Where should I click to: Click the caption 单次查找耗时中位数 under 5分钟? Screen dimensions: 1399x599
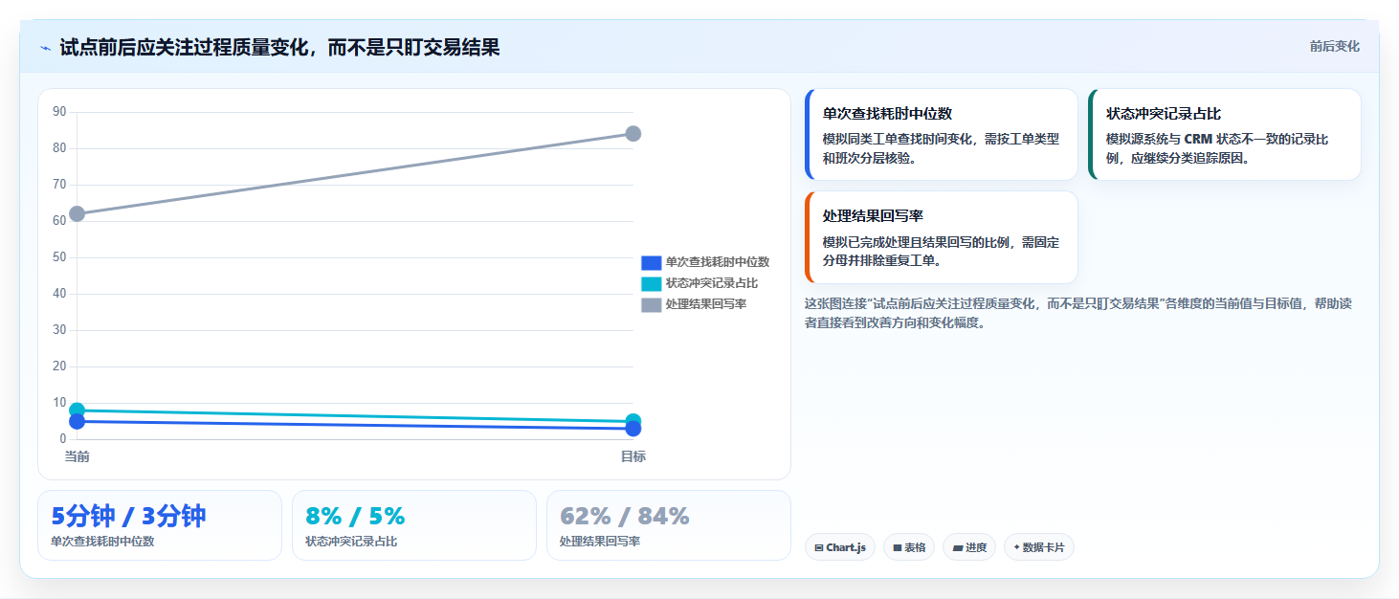coord(102,542)
